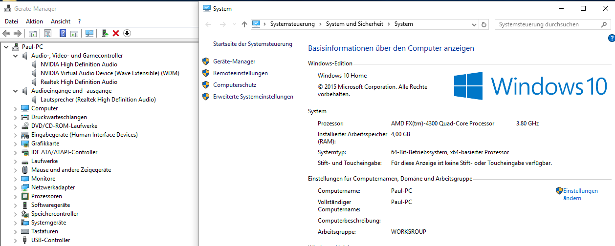Open the Remoteeinstellungen link

240,73
